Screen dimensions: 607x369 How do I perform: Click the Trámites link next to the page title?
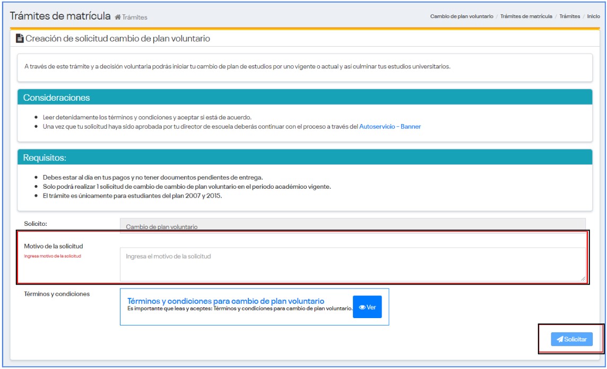click(x=134, y=17)
